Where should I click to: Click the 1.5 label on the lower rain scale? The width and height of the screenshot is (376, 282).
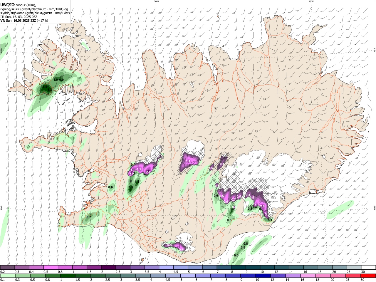[78, 280]
